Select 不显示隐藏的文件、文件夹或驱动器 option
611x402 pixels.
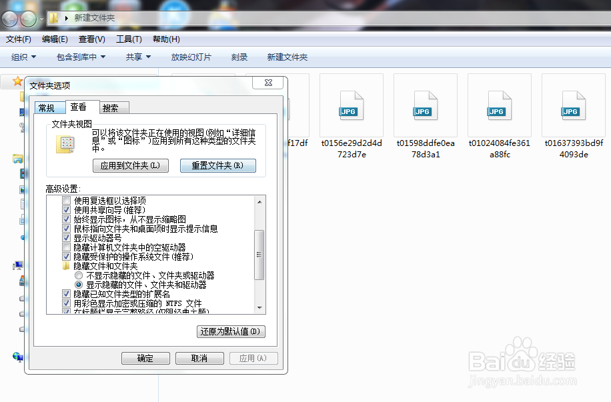click(x=79, y=275)
